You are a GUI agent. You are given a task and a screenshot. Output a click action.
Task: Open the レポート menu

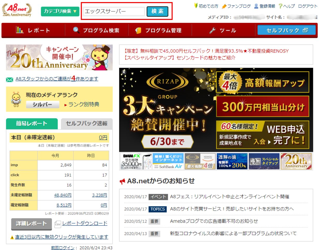point(33,30)
